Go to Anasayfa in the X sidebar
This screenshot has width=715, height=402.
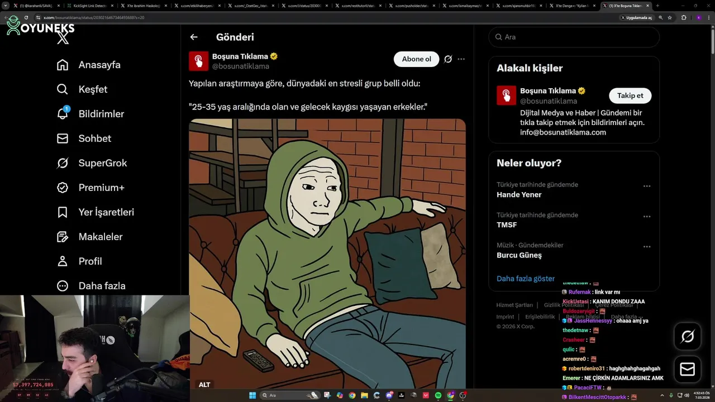[89, 65]
